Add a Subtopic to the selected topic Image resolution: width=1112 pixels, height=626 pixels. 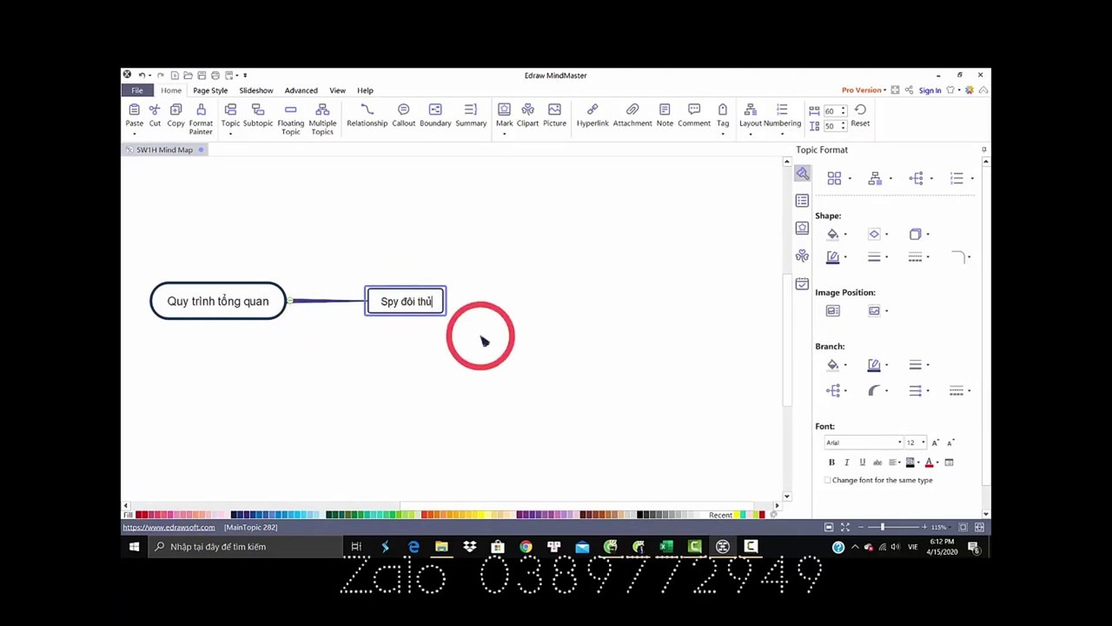pos(258,115)
